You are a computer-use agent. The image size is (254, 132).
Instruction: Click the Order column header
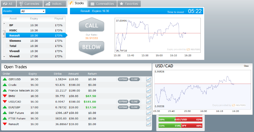point(6,73)
